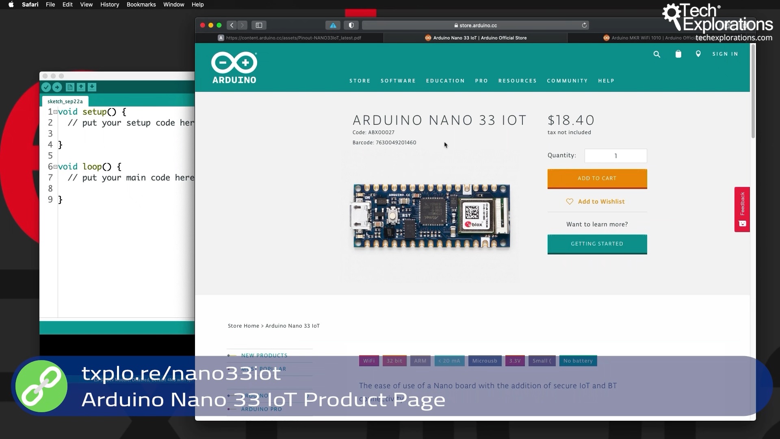This screenshot has width=780, height=439.
Task: Click the privacy shield icon in Safari toolbar
Action: pyautogui.click(x=351, y=25)
